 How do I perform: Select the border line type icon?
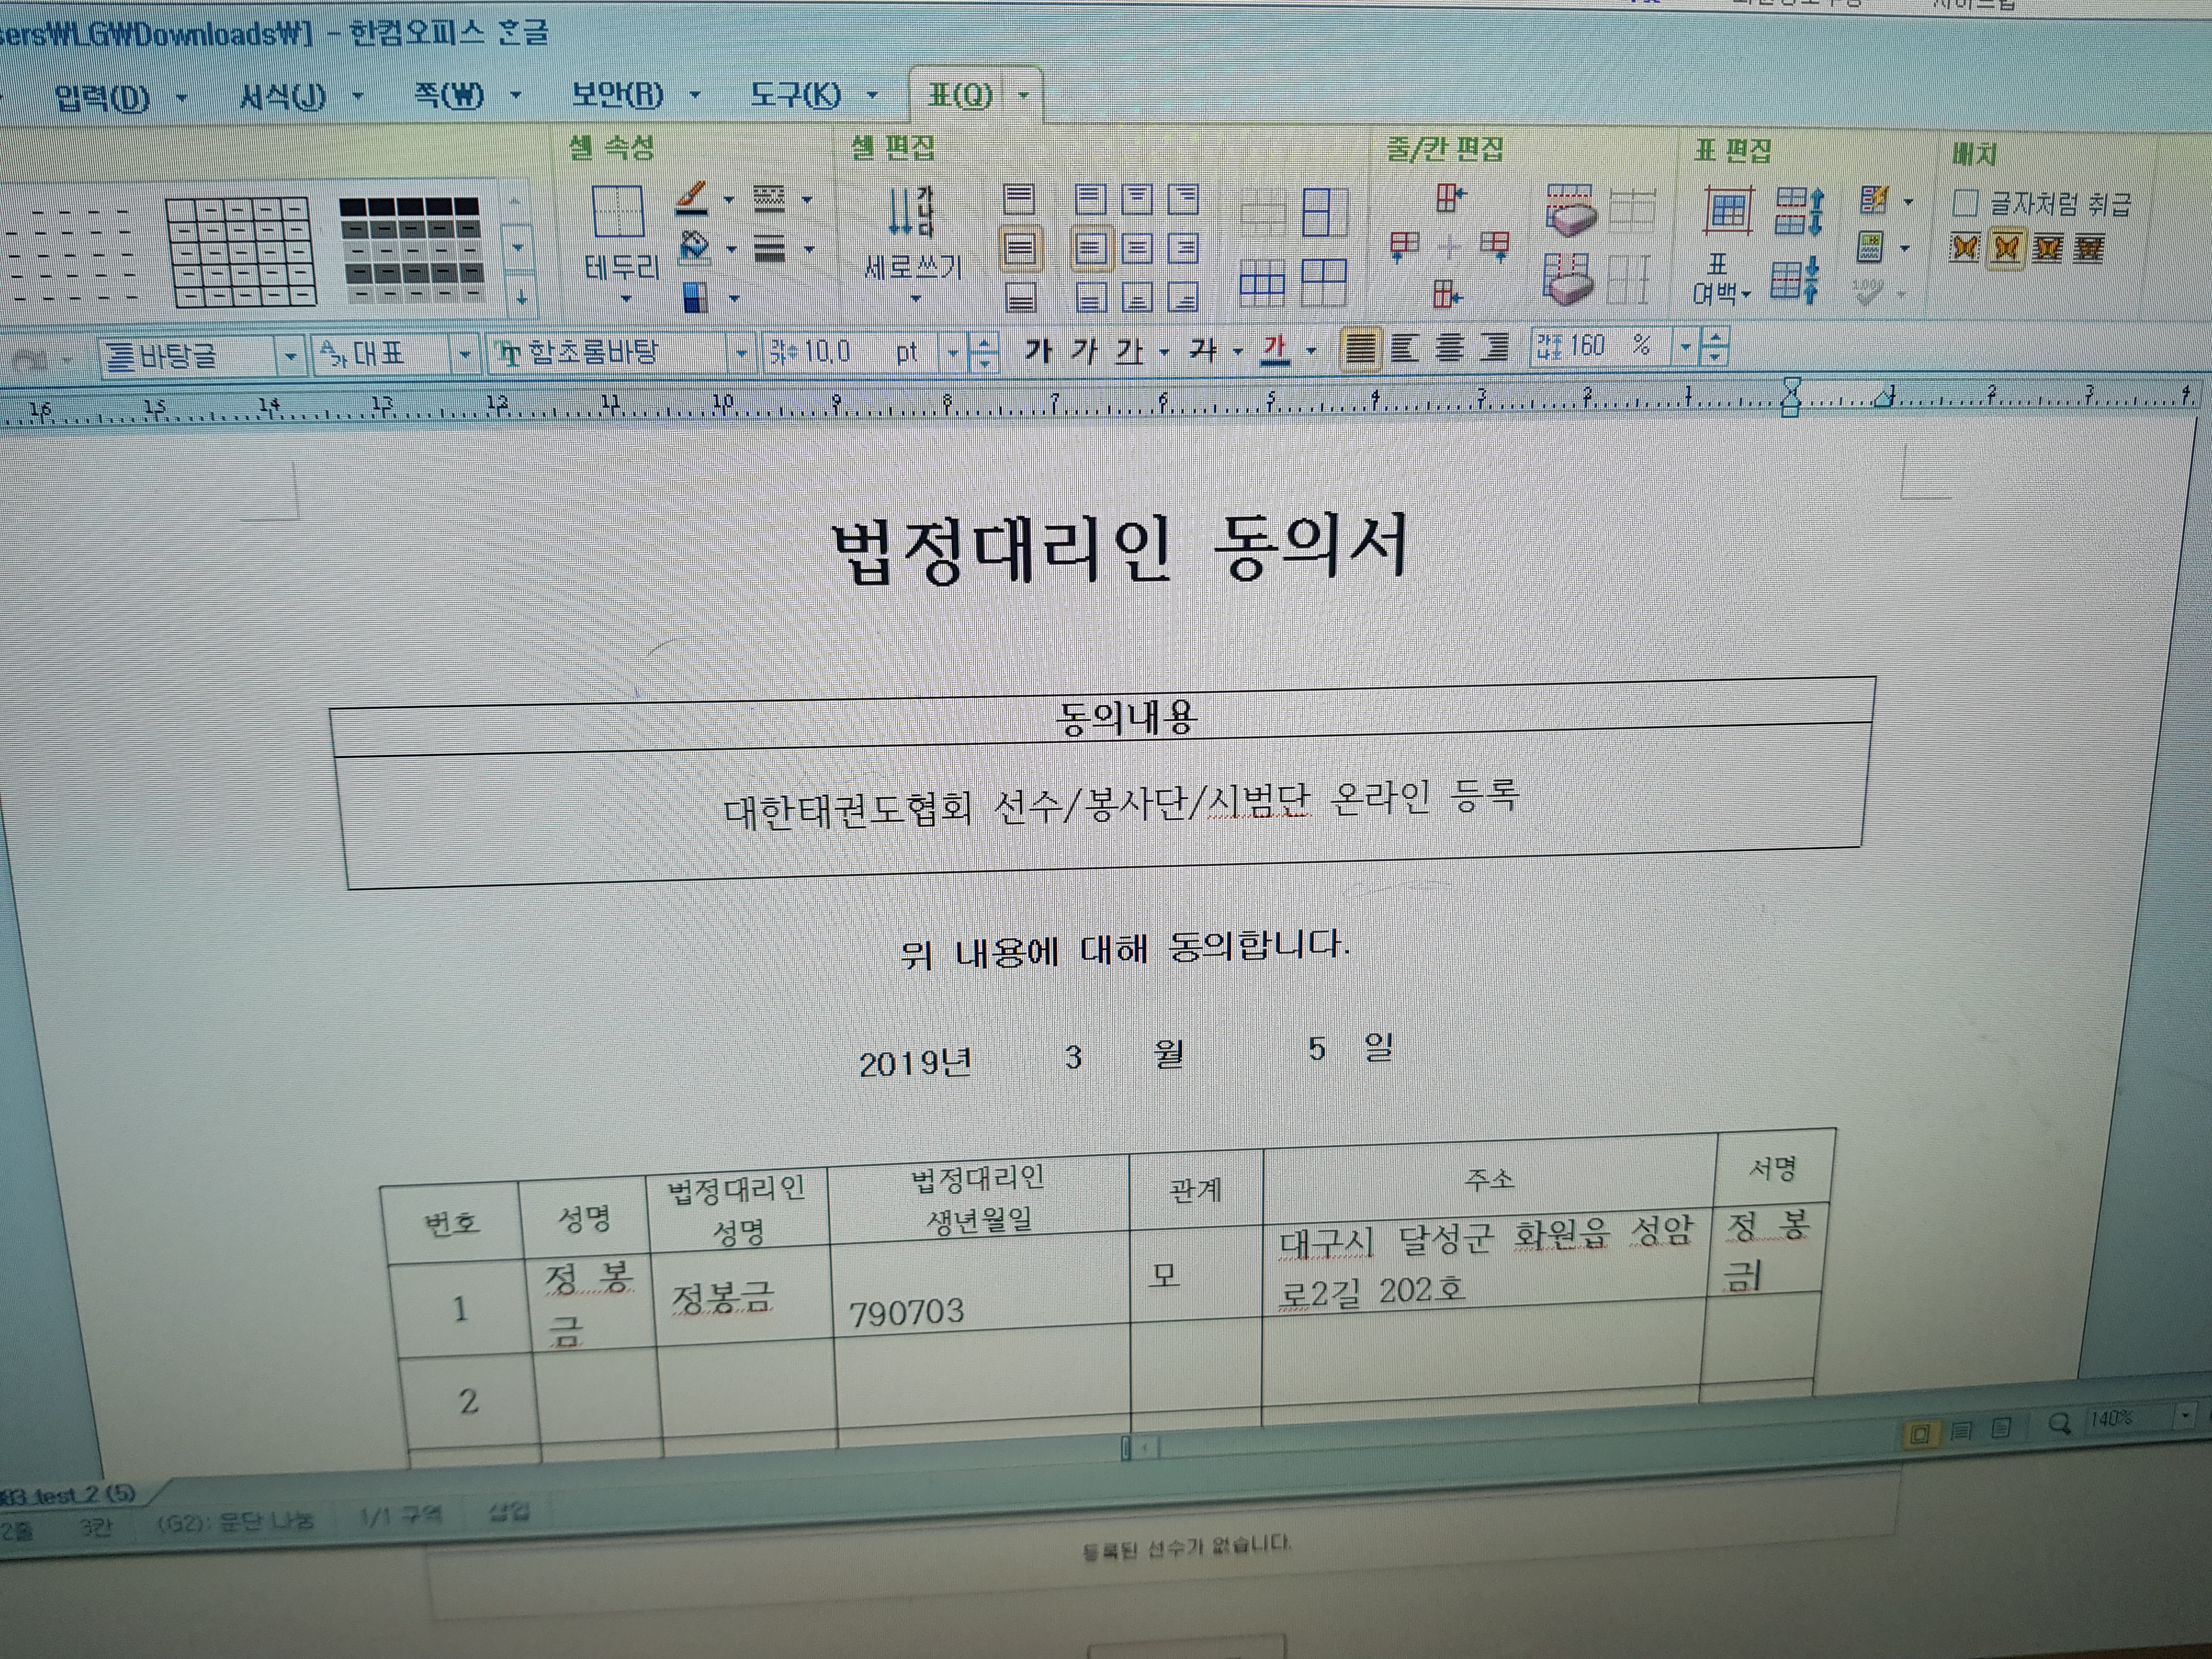[768, 198]
